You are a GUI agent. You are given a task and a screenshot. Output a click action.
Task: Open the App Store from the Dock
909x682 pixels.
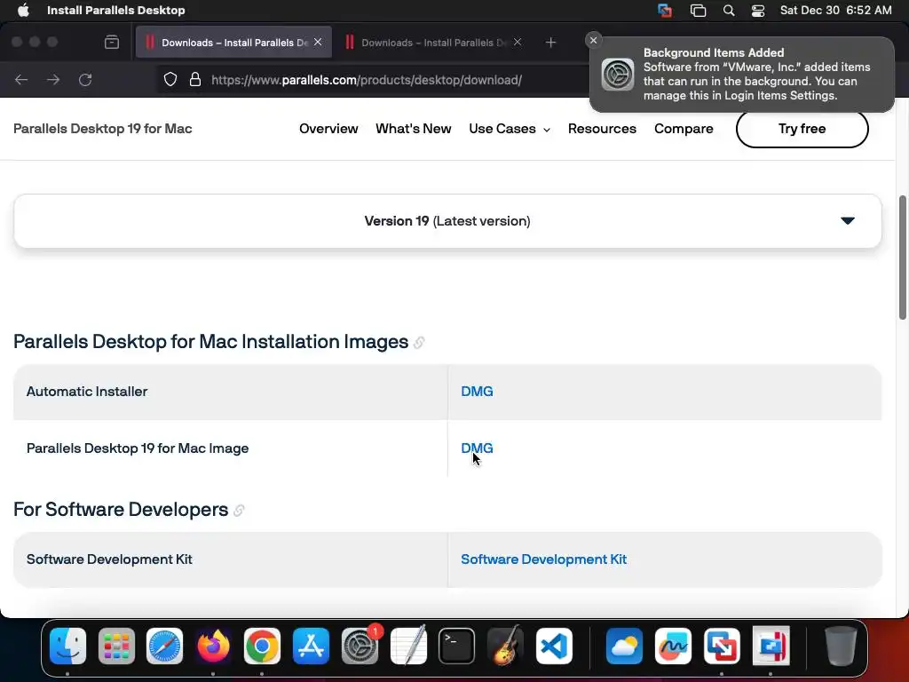point(311,646)
